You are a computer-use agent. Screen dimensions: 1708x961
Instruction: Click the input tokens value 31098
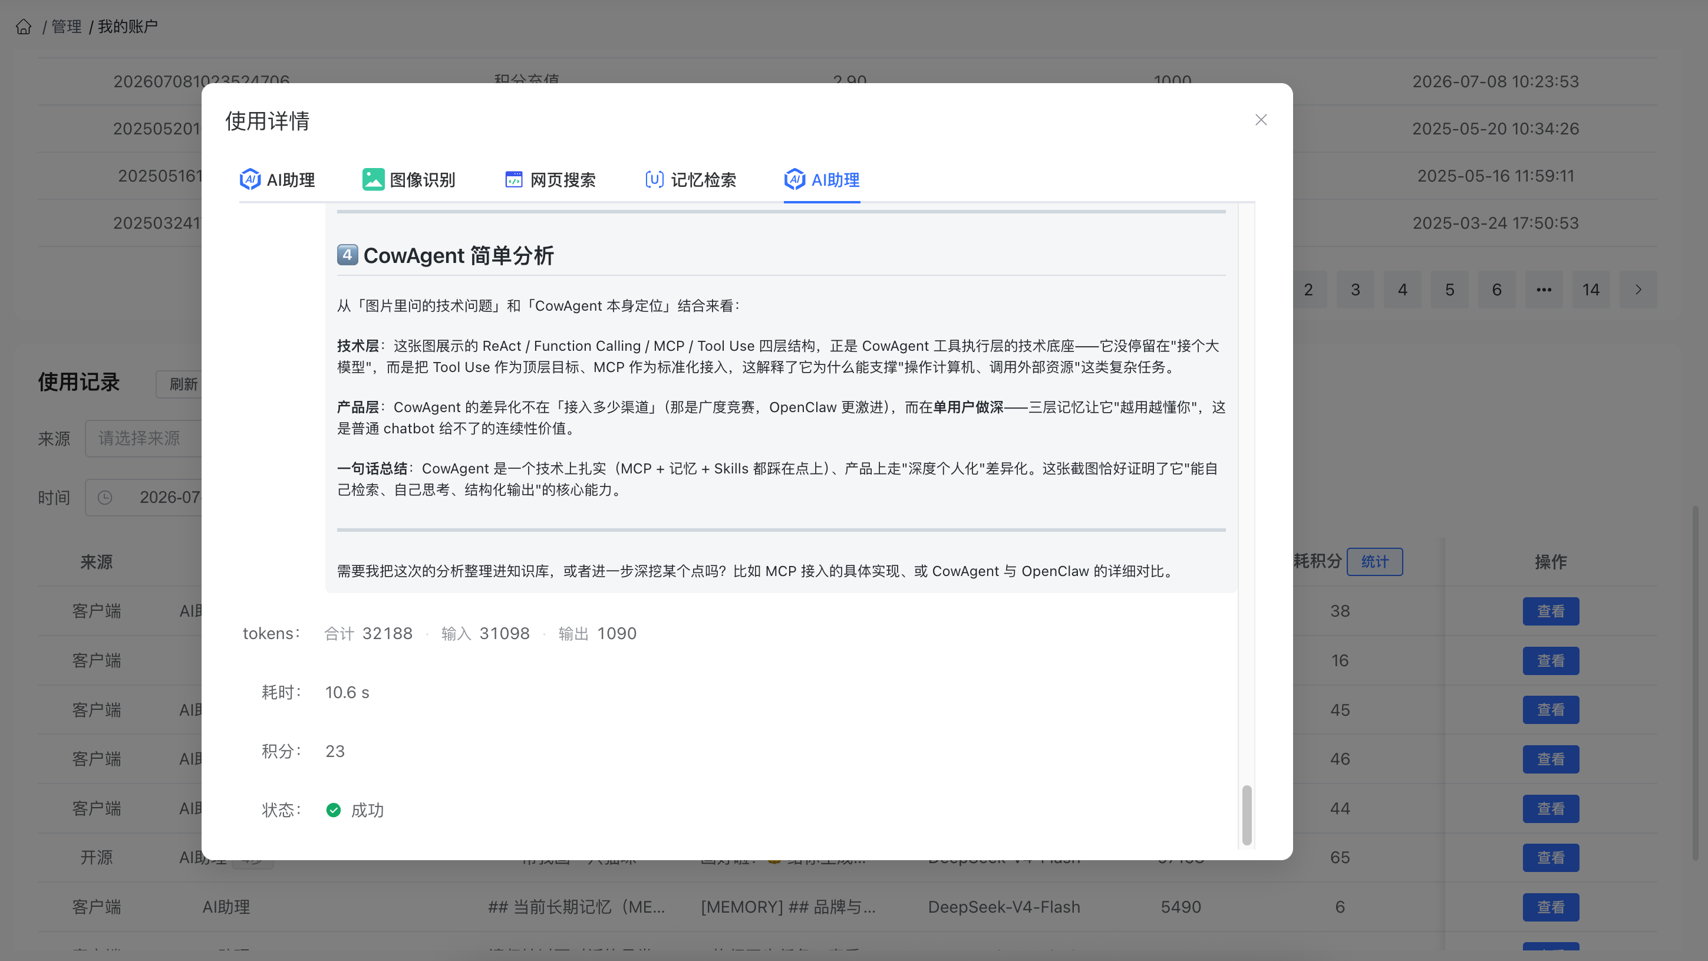505,633
